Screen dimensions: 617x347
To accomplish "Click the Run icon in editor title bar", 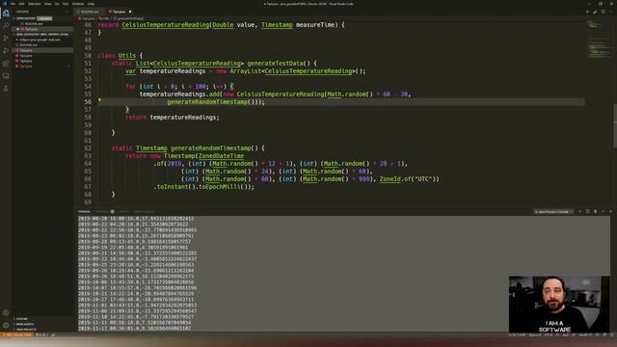I will coord(587,12).
